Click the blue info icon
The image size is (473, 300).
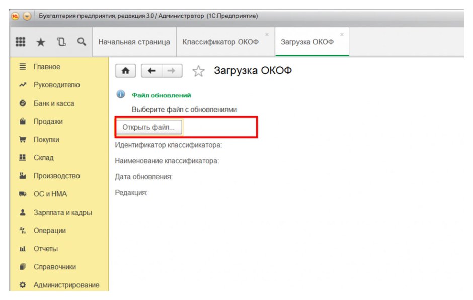tap(121, 94)
